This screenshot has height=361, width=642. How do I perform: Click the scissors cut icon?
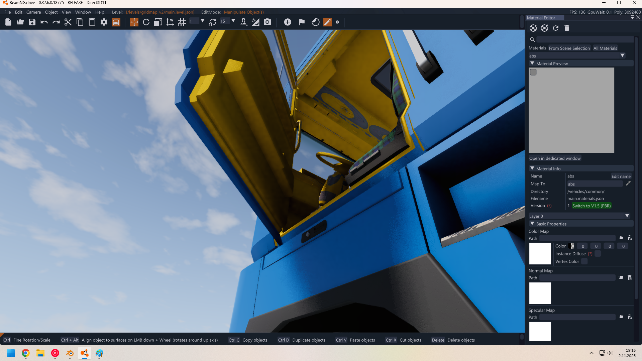[x=68, y=22]
